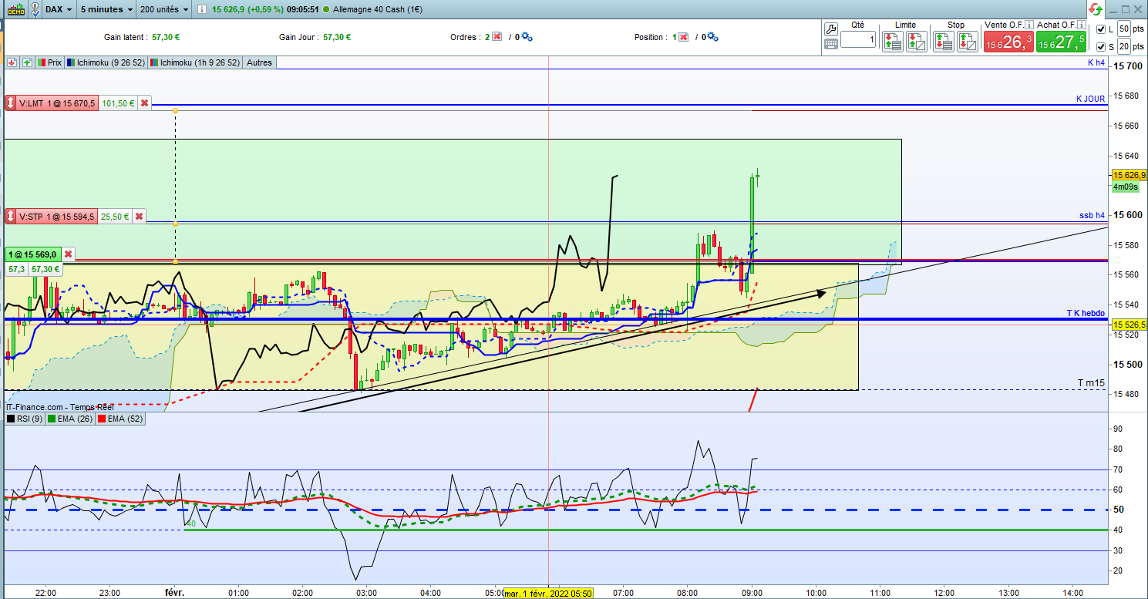1148x599 pixels.
Task: Click the T K hebdo line label
Action: pos(1086,313)
